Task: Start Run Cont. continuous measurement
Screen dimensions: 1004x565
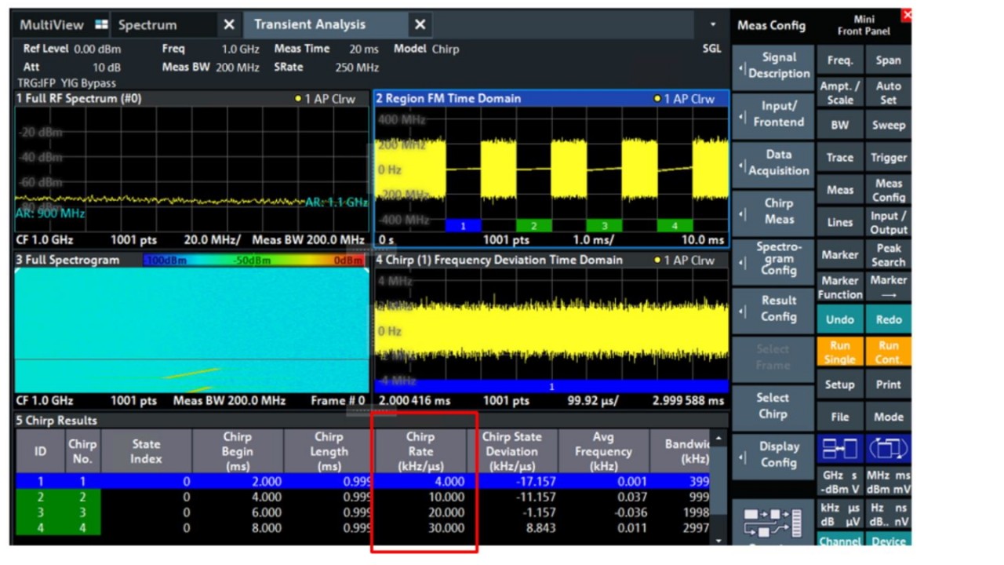Action: pos(888,352)
